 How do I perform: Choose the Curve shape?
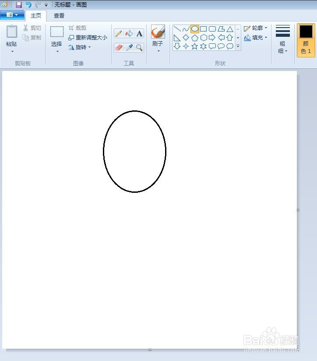(x=186, y=29)
